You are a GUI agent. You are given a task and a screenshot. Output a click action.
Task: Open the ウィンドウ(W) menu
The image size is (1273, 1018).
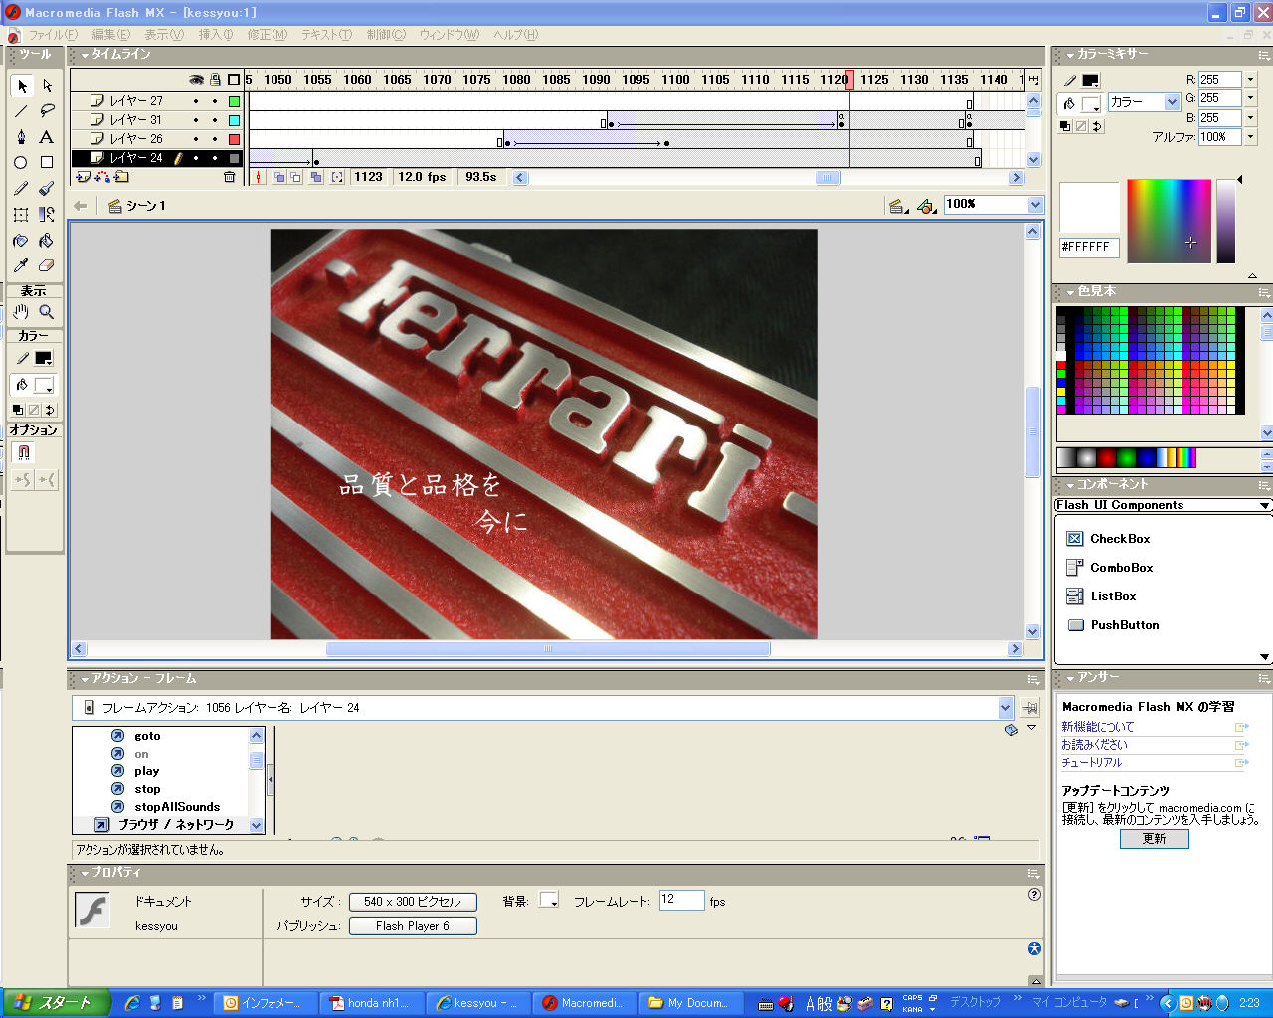(x=449, y=35)
